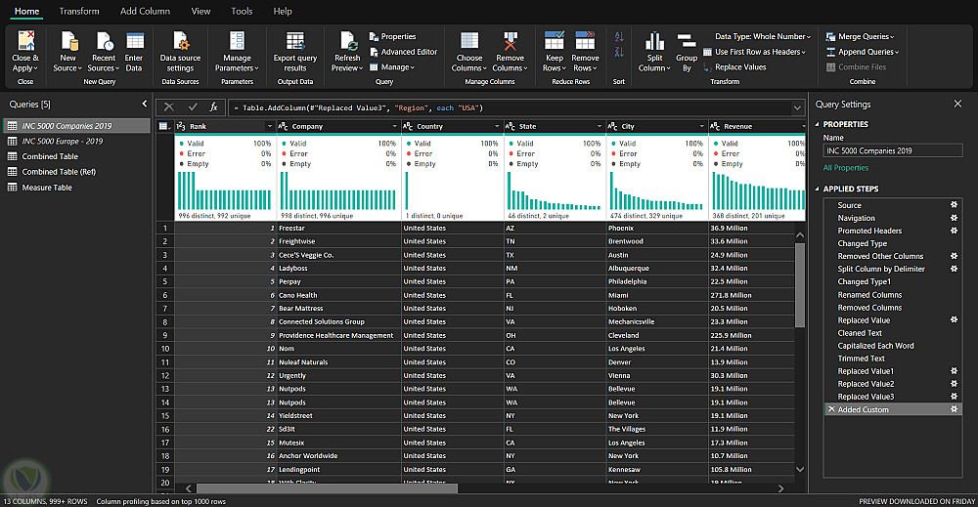This screenshot has height=507, width=978.
Task: Click the Group By icon
Action: (687, 43)
